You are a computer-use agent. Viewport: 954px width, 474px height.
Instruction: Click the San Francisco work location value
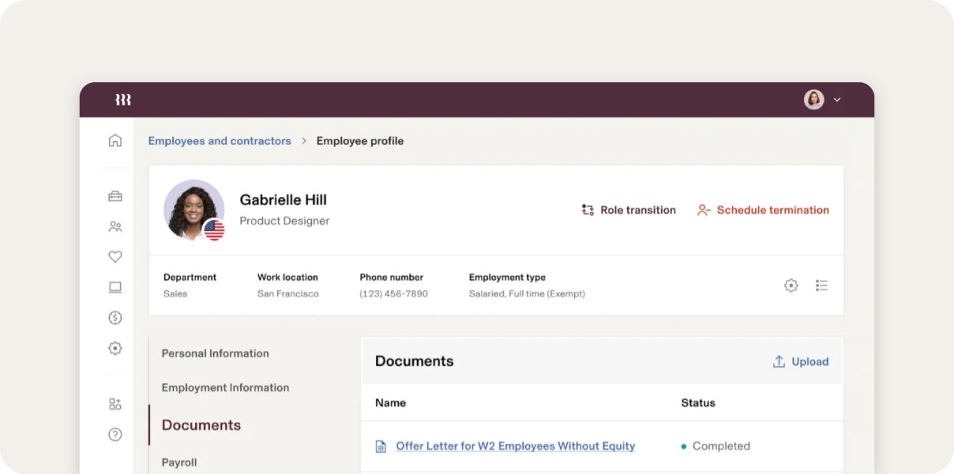point(288,293)
